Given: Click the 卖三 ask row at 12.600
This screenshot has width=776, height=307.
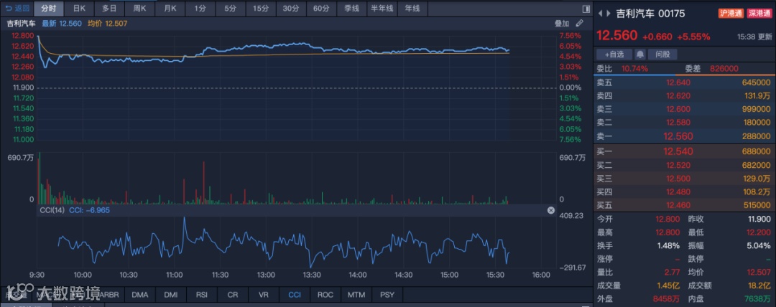Looking at the screenshot, I should [x=685, y=109].
